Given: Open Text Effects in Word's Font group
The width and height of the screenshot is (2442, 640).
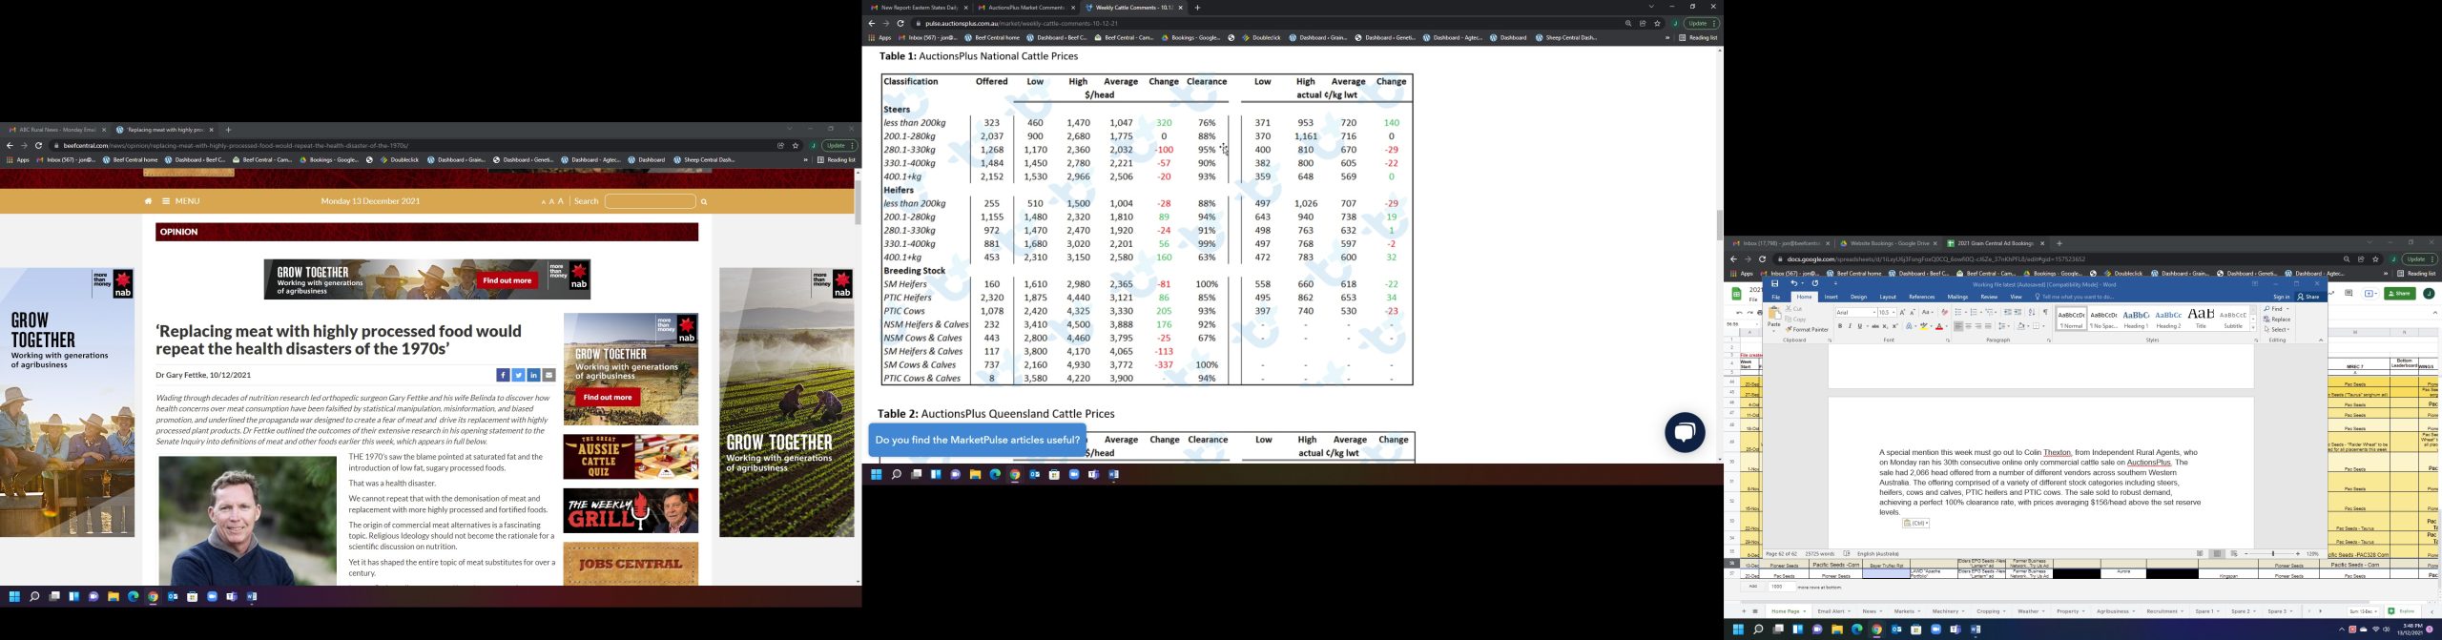Looking at the screenshot, I should 1911,326.
